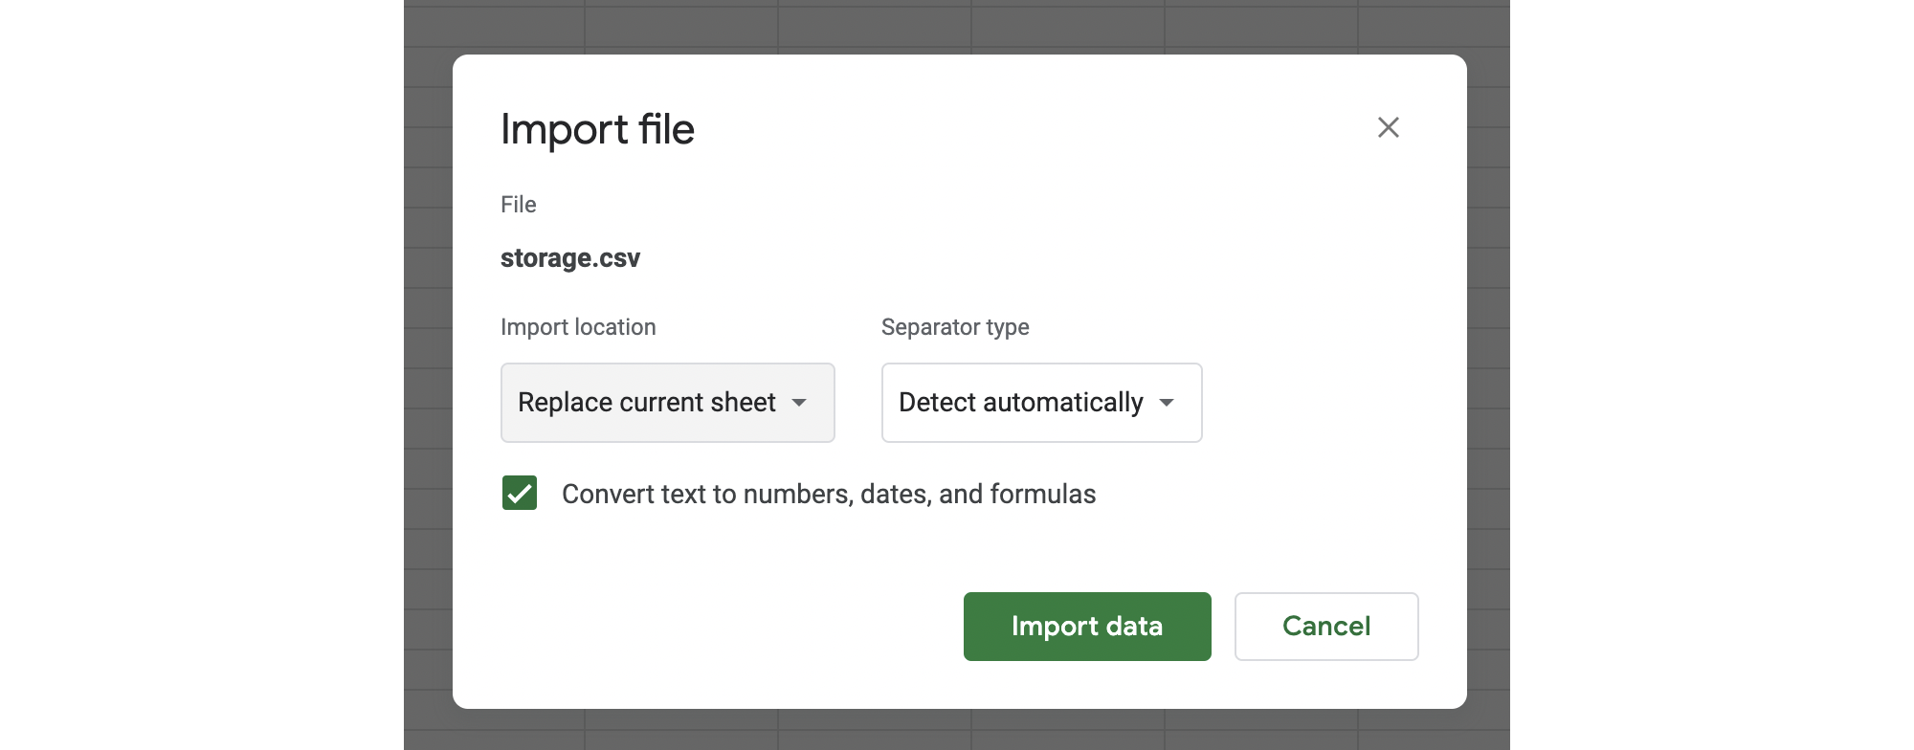Uncheck Convert text to numbers checkbox
The height and width of the screenshot is (750, 1914).
pos(520,494)
